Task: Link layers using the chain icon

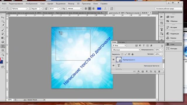Action: tap(134, 71)
